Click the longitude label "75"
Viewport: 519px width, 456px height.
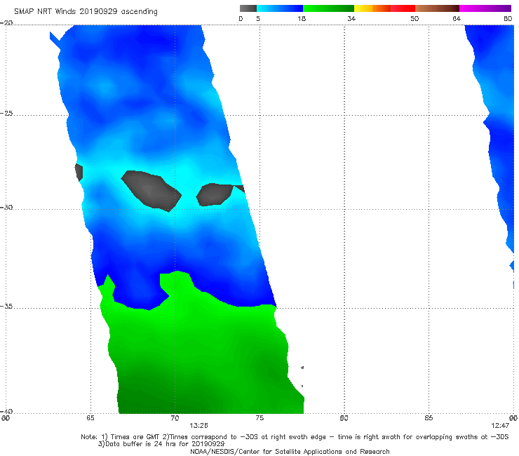(259, 418)
